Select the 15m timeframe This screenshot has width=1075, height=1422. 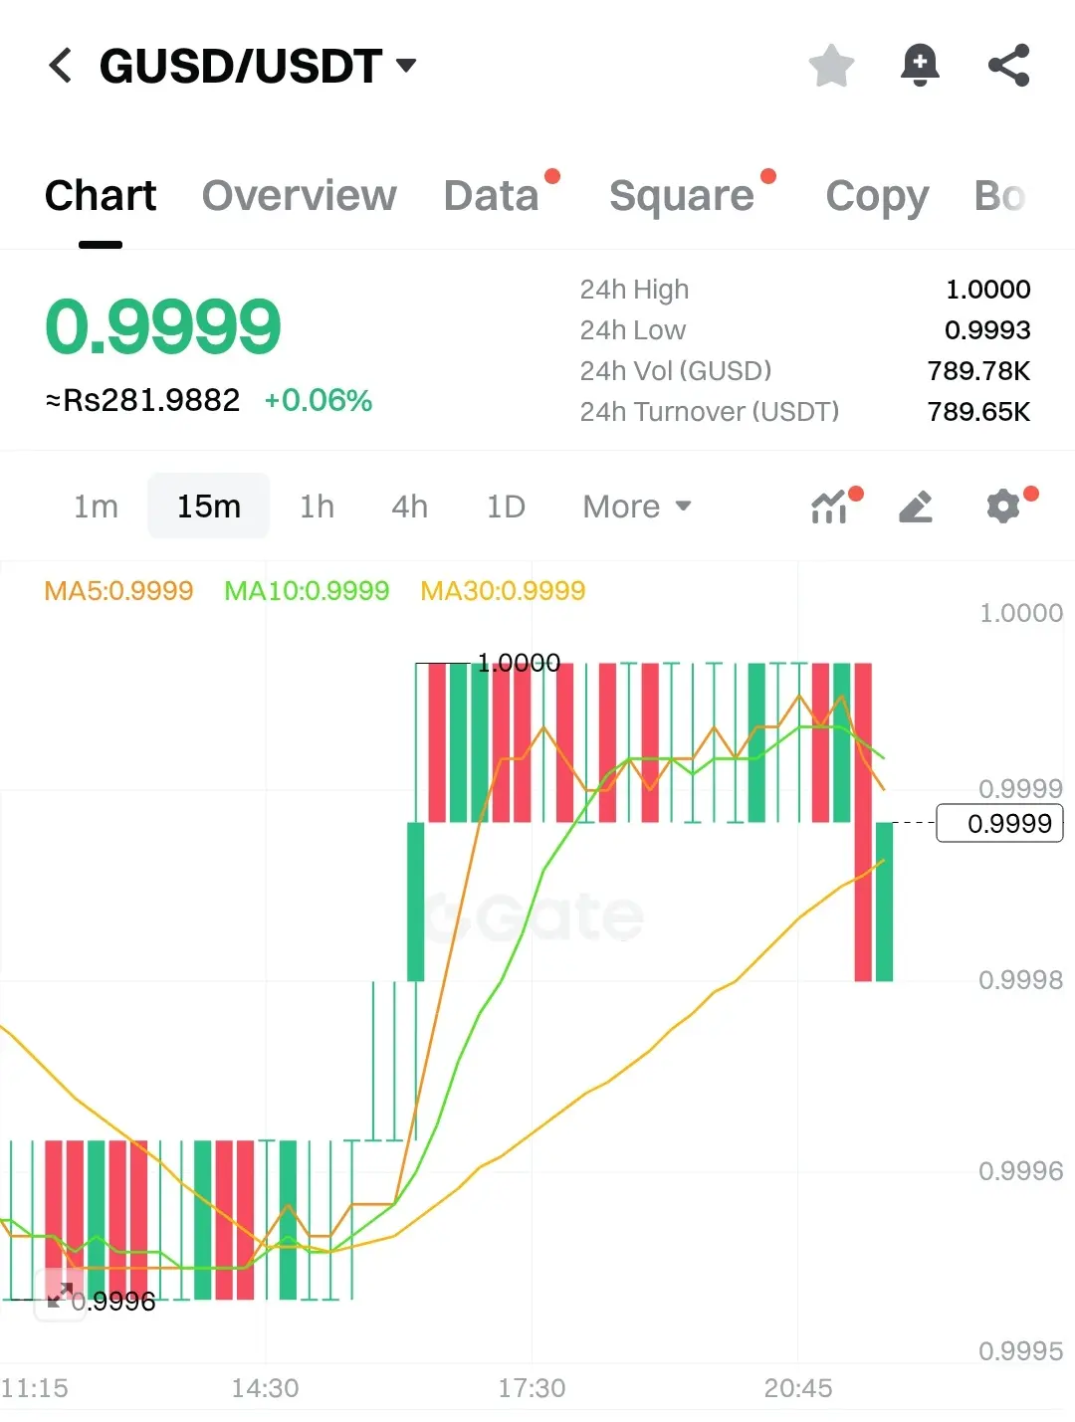pos(209,507)
